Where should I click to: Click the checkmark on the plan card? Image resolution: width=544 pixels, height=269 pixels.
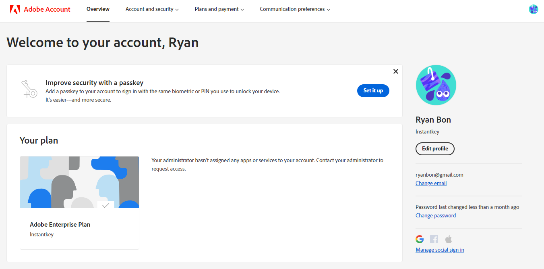click(105, 205)
